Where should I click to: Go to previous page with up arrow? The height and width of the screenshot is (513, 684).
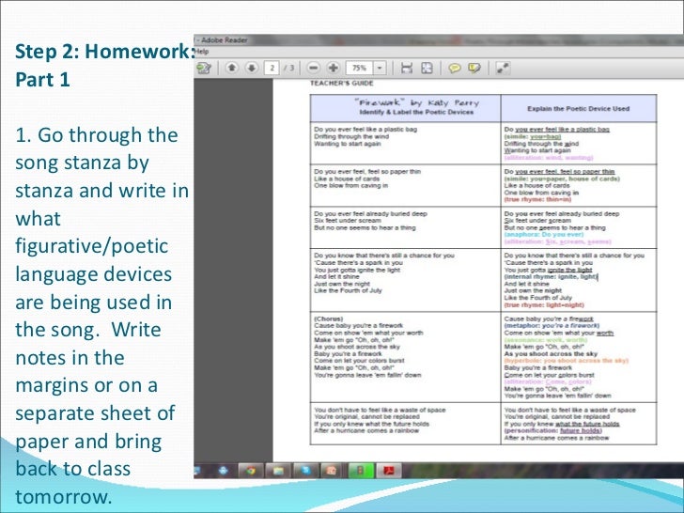click(x=232, y=68)
